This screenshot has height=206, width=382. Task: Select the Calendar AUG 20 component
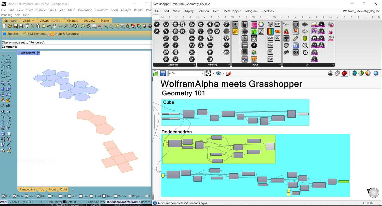[254, 38]
